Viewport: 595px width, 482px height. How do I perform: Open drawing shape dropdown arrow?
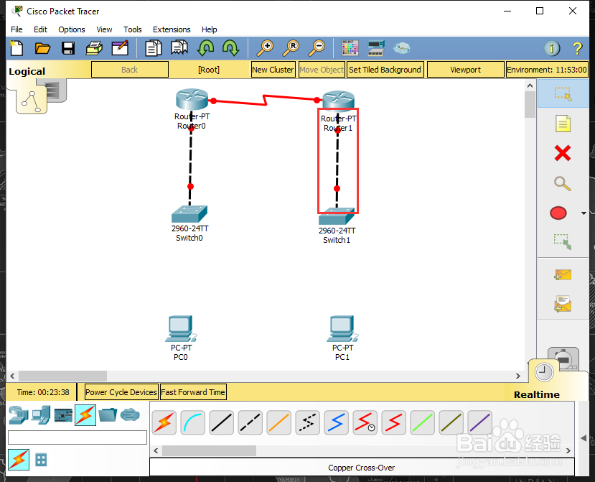point(584,213)
